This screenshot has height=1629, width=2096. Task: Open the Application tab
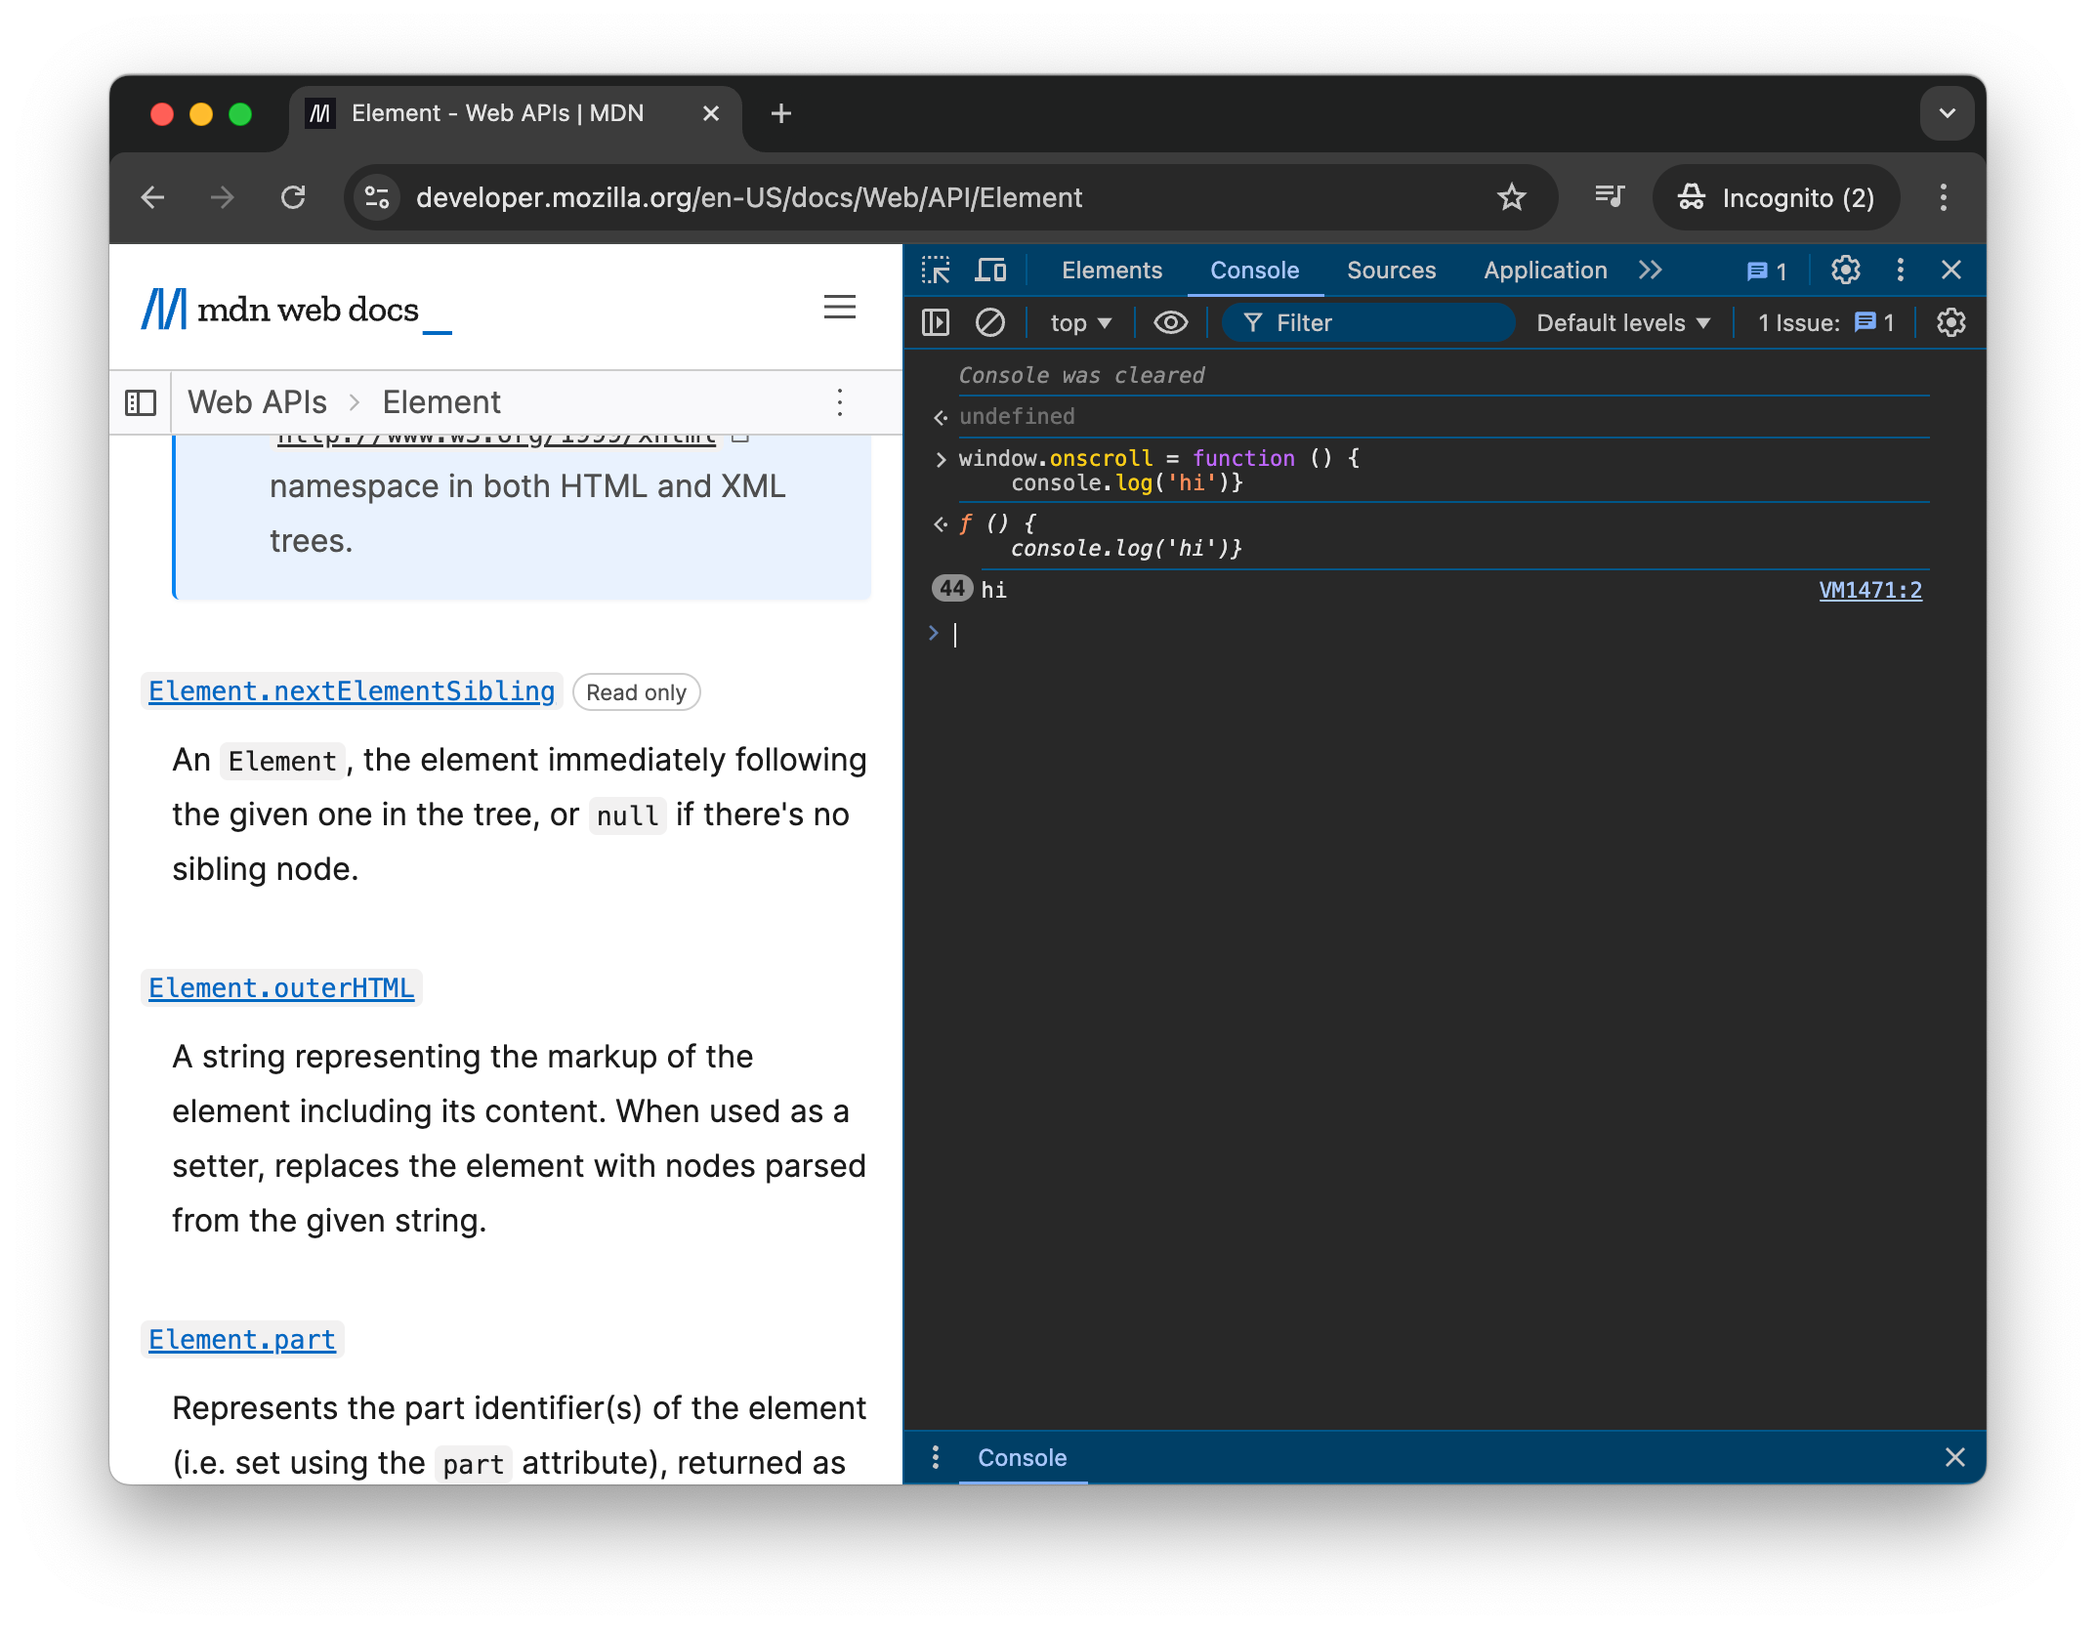pos(1545,271)
